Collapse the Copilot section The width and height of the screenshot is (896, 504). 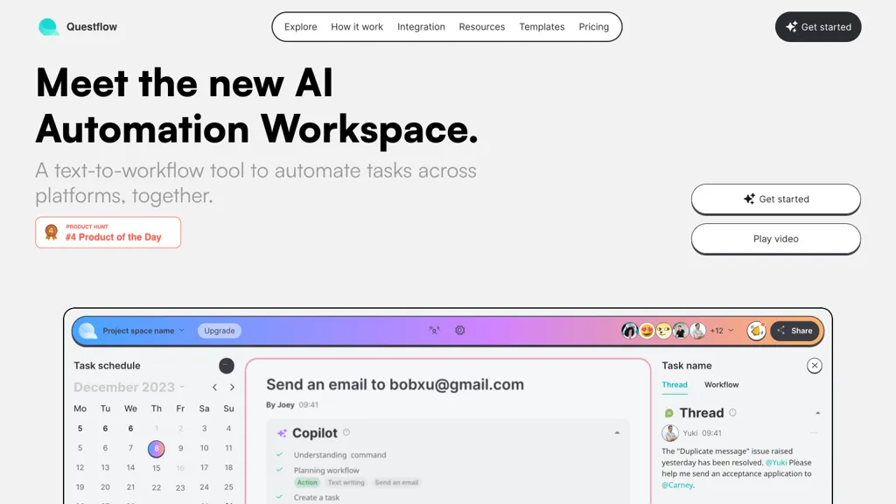617,433
